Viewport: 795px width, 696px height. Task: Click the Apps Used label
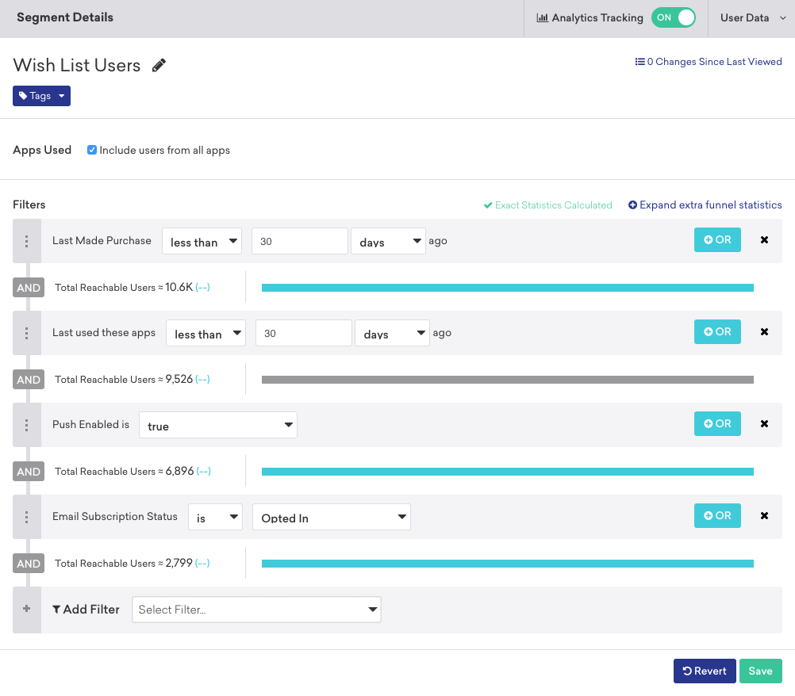click(x=42, y=150)
